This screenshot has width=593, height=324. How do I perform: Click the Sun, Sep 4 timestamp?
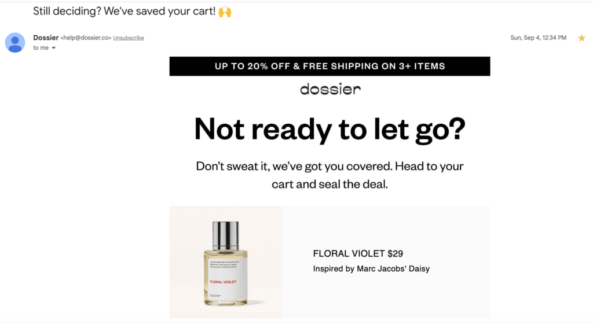tap(539, 38)
